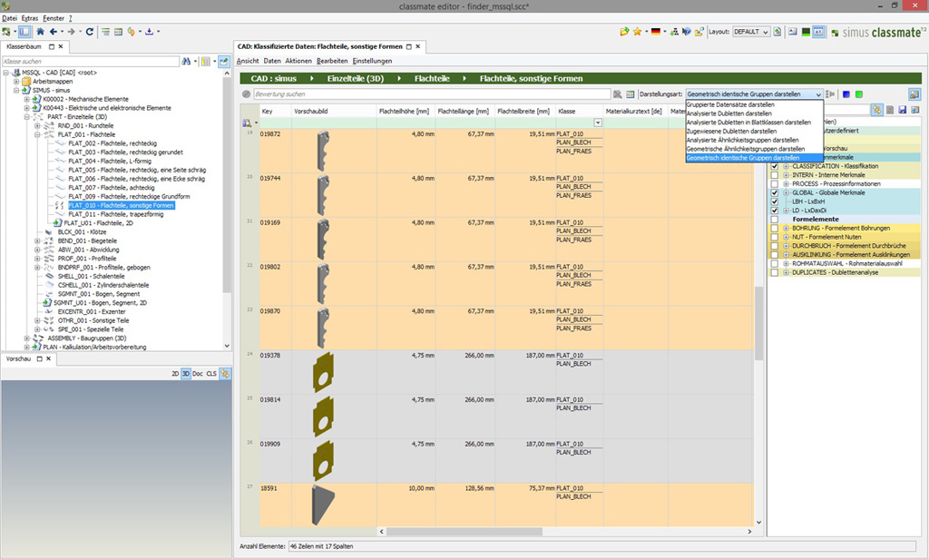Check DUPLICATES - Dublettenanalyse checkbox
This screenshot has width=929, height=559.
point(775,272)
